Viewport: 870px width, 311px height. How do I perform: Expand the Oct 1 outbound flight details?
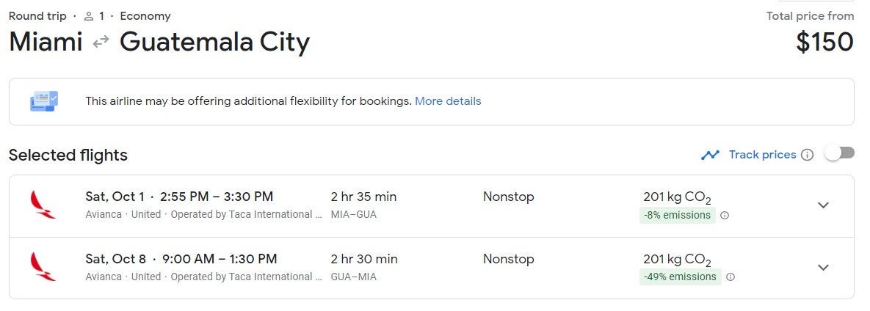point(823,205)
